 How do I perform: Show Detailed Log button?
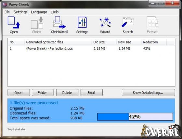(x=148, y=93)
